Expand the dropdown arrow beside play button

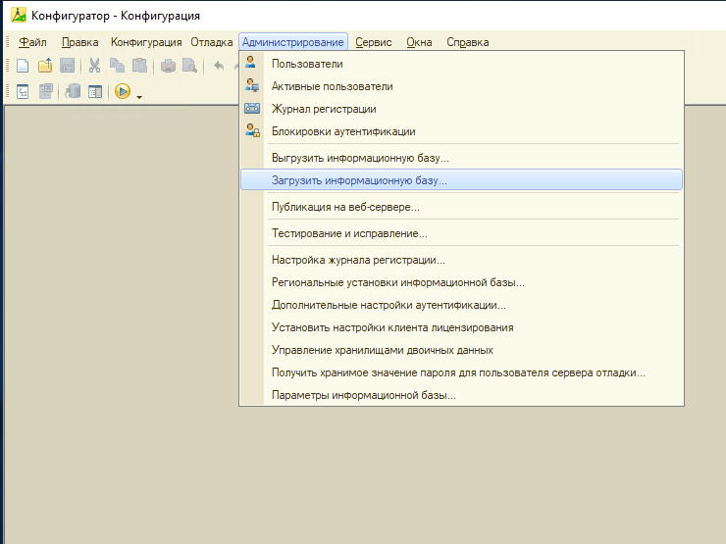coord(139,96)
